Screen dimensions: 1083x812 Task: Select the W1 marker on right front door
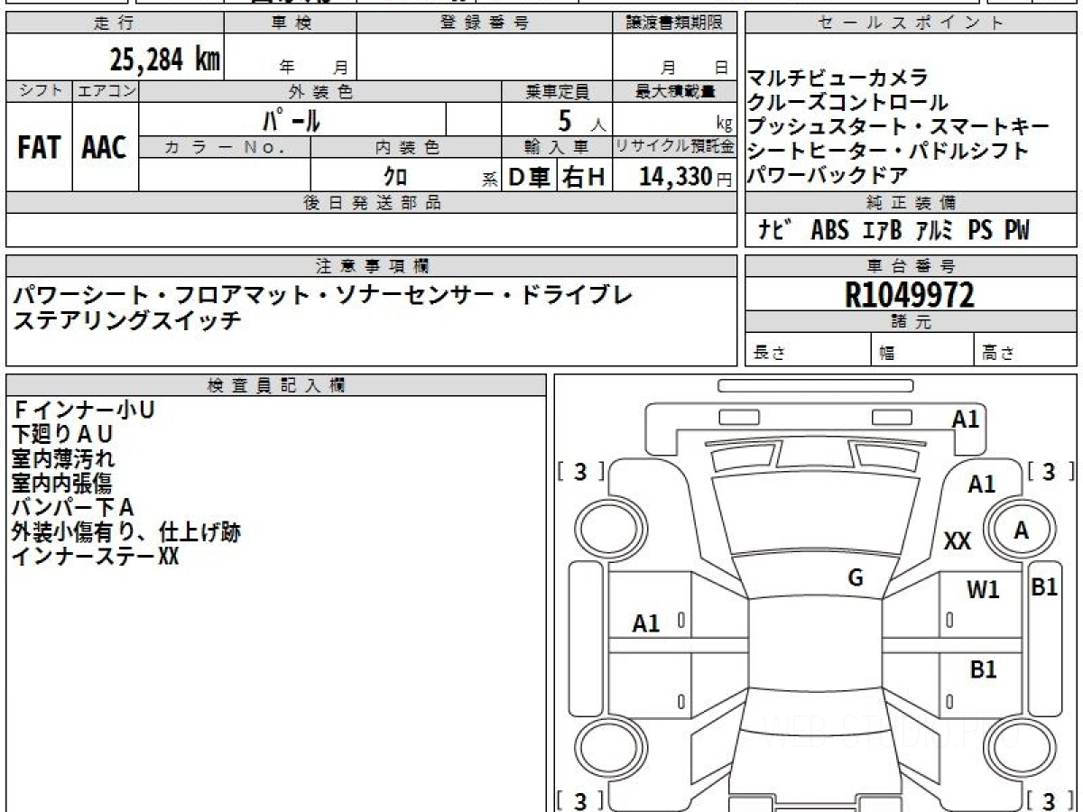coord(983,590)
